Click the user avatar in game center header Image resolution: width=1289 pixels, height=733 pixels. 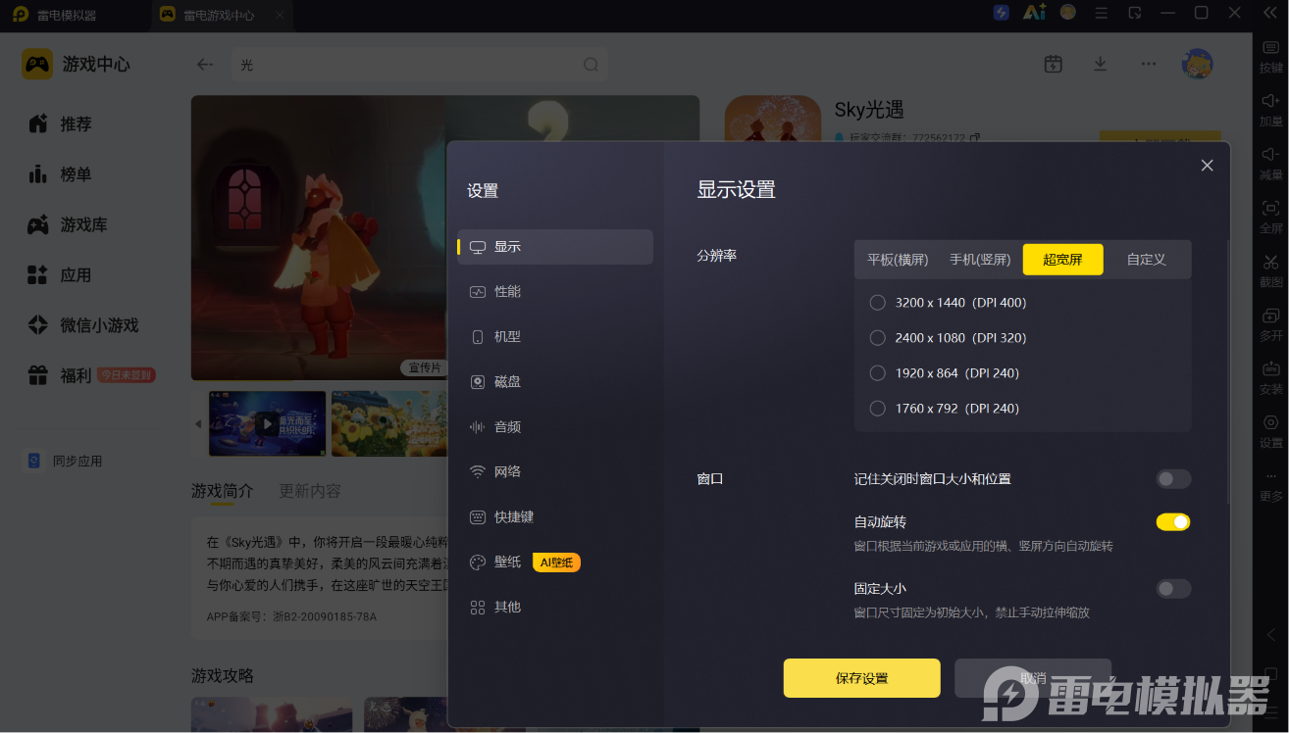(1197, 64)
